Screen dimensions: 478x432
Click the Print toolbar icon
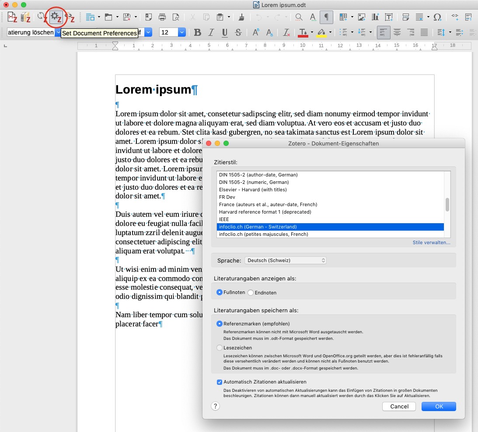click(x=162, y=17)
